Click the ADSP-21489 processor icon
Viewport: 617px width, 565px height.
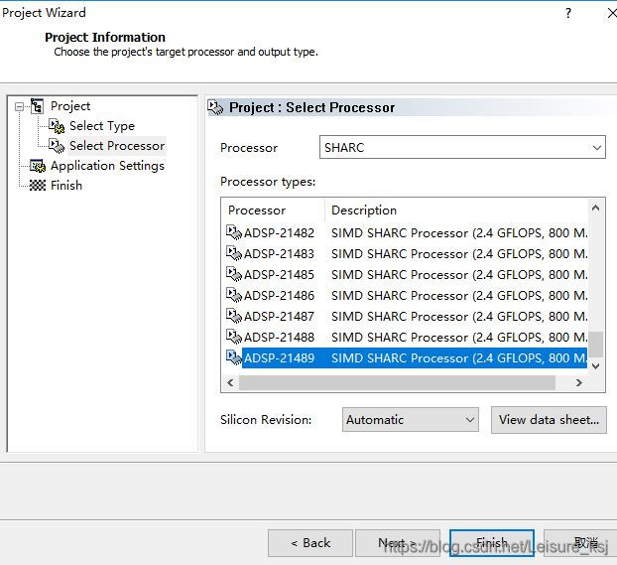coord(234,357)
